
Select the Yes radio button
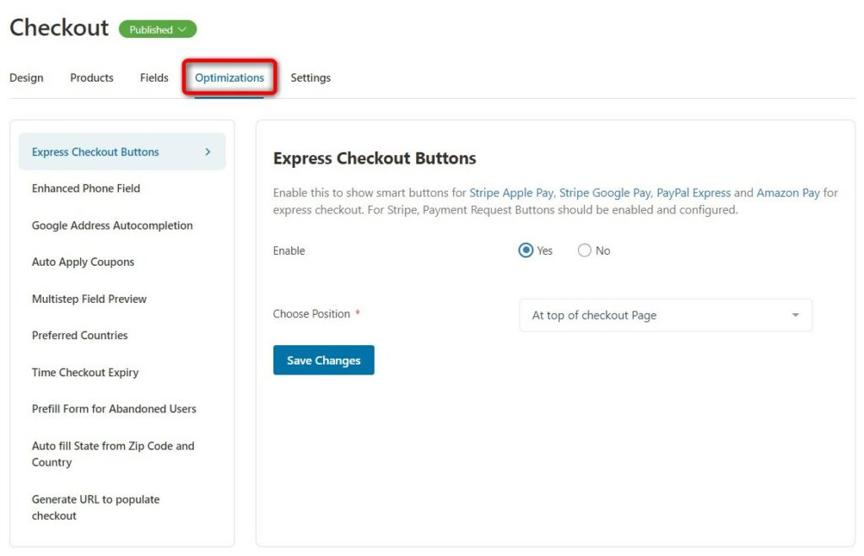tap(526, 251)
